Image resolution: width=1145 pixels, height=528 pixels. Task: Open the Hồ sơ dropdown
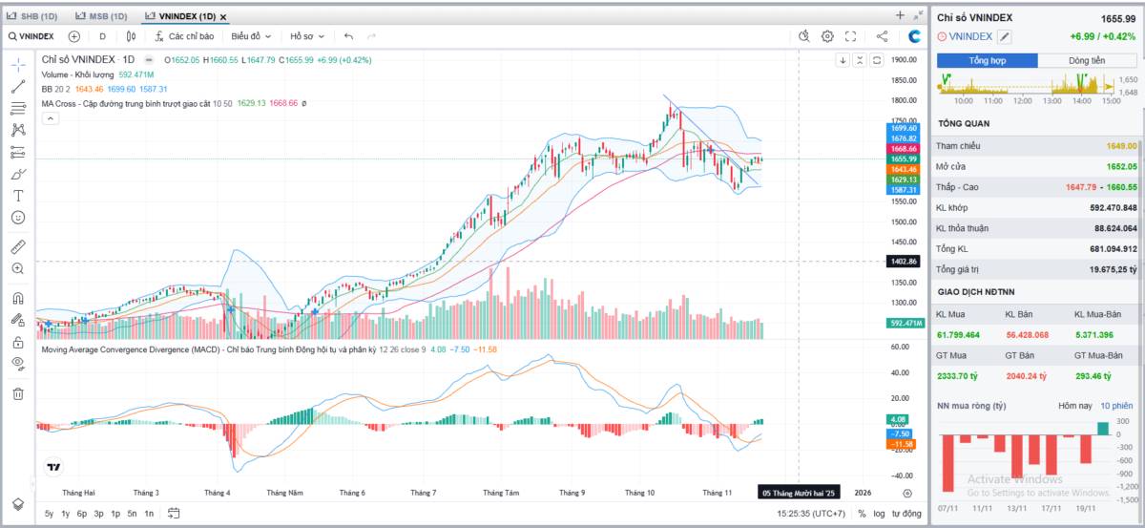[306, 36]
